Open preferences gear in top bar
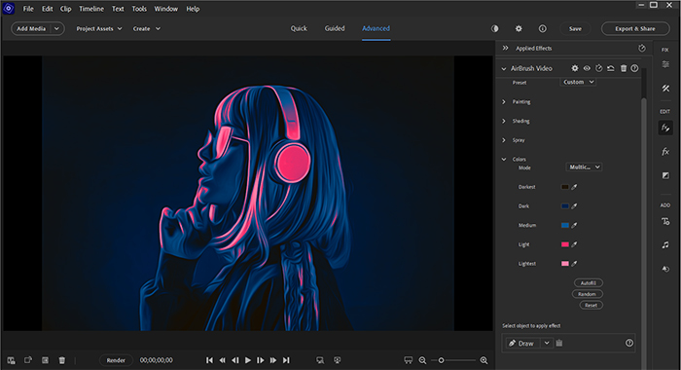The image size is (681, 370). click(519, 28)
